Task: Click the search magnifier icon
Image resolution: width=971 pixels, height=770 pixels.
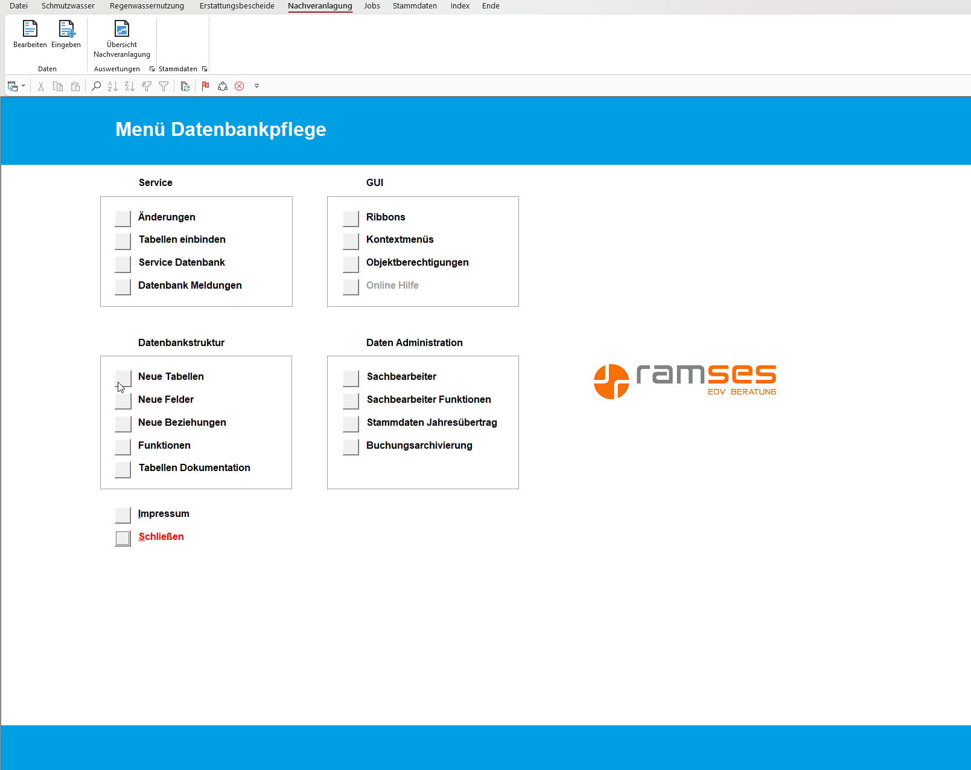Action: (x=96, y=86)
